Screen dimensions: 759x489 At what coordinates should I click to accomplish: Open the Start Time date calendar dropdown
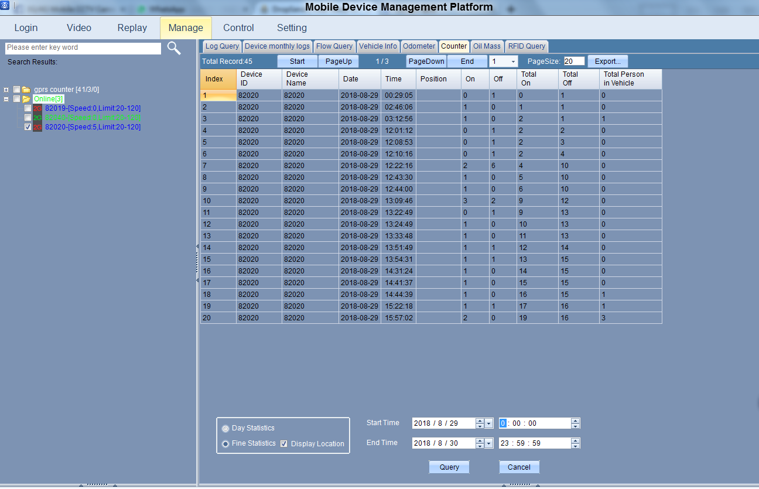(489, 423)
